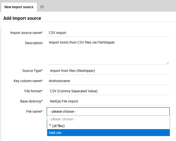
Task: Pick the greyed '- please choose -' list entry
Action: click(x=108, y=119)
